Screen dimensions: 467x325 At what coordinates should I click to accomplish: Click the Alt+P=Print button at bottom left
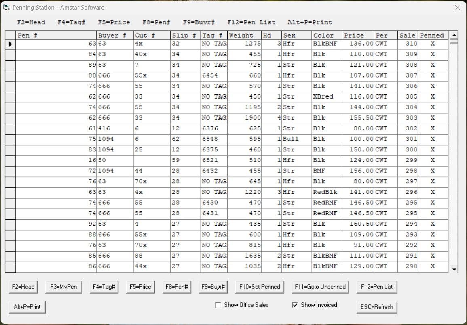[x=27, y=307]
